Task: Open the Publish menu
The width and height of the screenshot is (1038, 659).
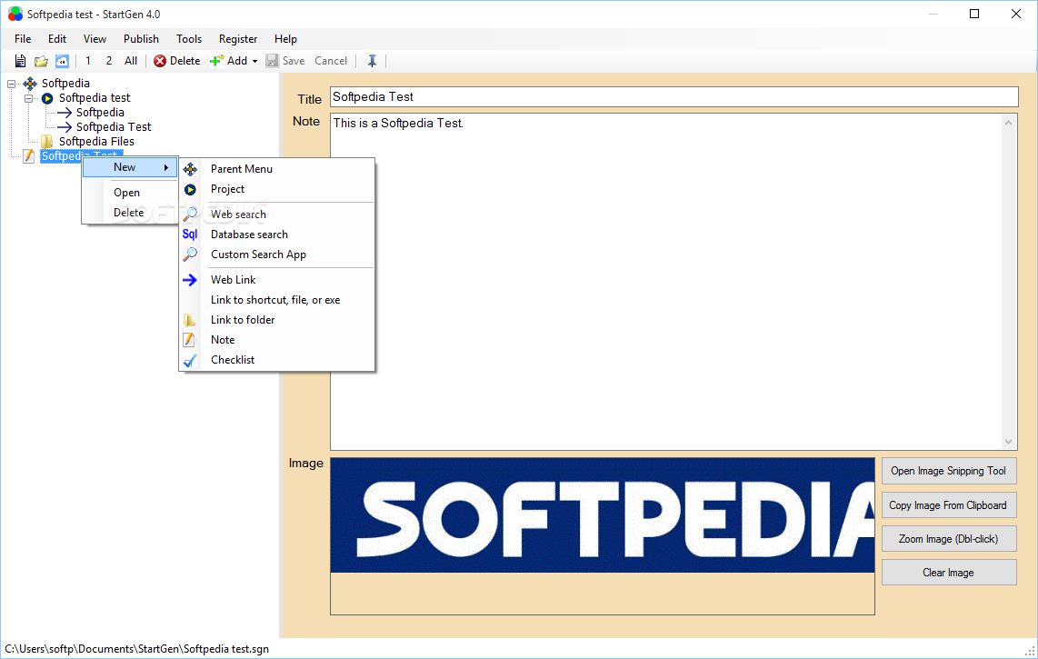Action: click(141, 39)
